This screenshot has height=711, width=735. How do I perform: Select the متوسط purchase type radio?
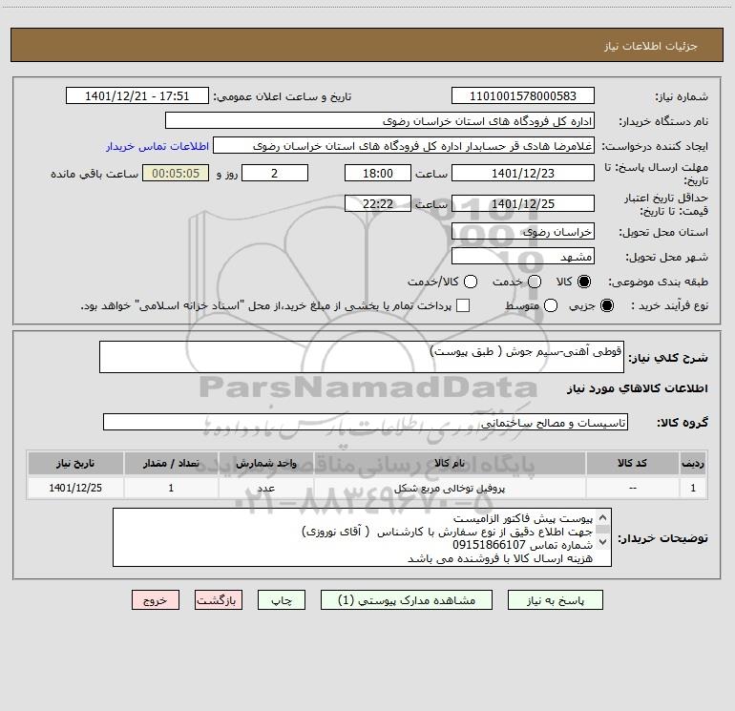tap(551, 305)
